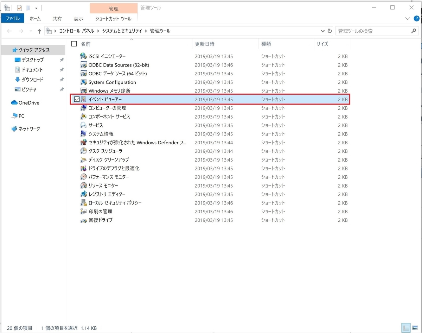Image resolution: width=422 pixels, height=333 pixels.
Task: Click the Windows Defender firewall shortcut icon
Action: pyautogui.click(x=83, y=143)
